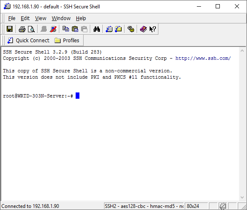The width and height of the screenshot is (247, 210).
Task: Expand the Profiles dropdown
Action: point(66,41)
